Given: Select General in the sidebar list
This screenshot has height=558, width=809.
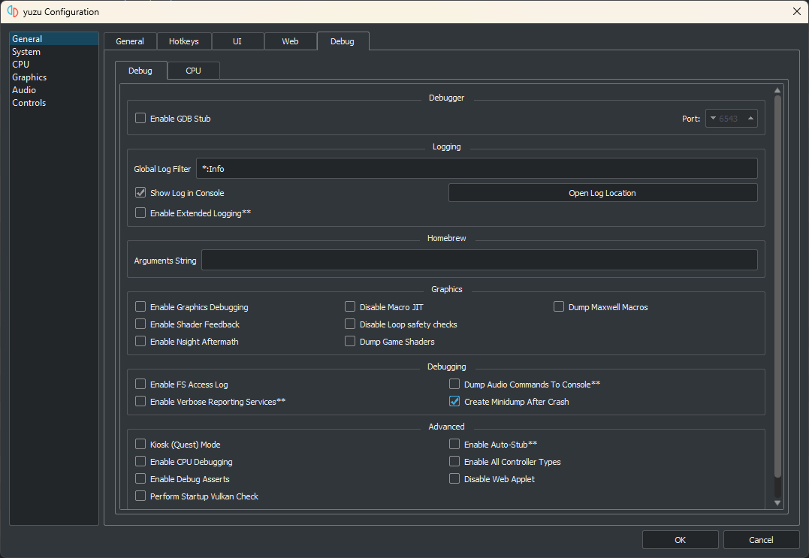Looking at the screenshot, I should (x=53, y=39).
